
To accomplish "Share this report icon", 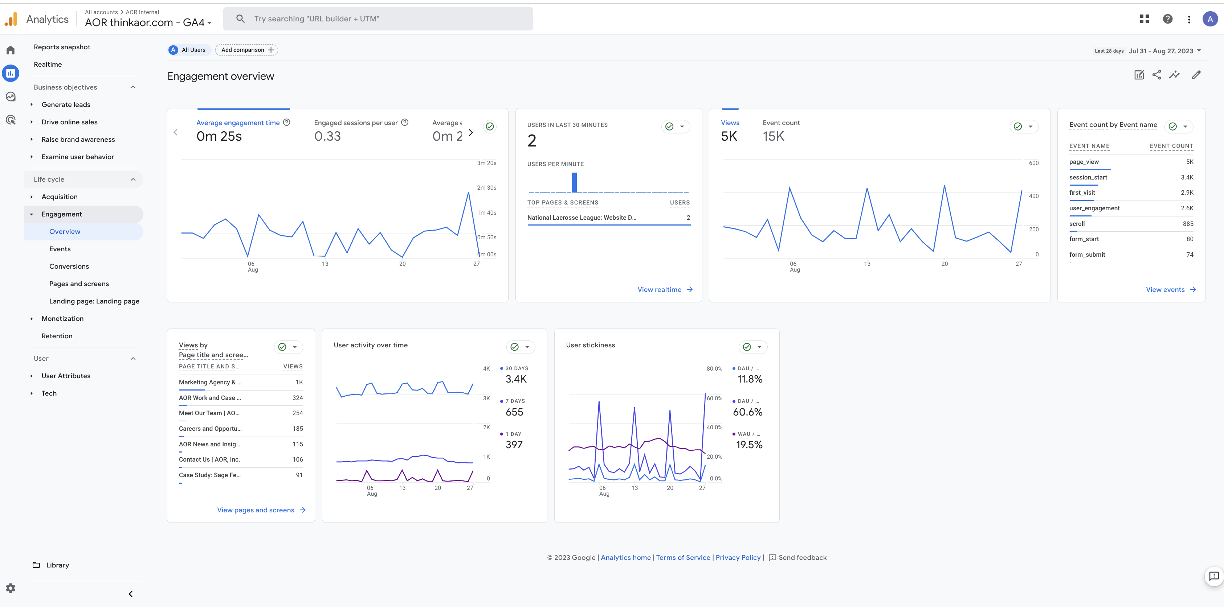I will [1156, 74].
